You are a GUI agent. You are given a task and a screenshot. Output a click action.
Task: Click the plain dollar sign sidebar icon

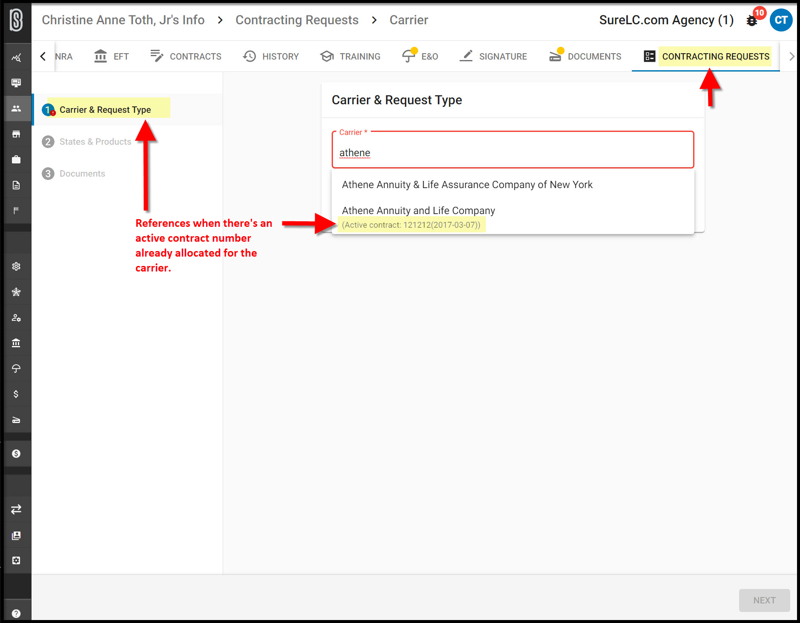[x=16, y=394]
